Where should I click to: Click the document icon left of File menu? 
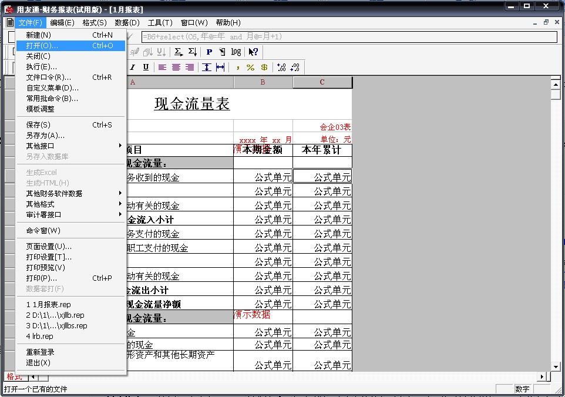[x=10, y=22]
